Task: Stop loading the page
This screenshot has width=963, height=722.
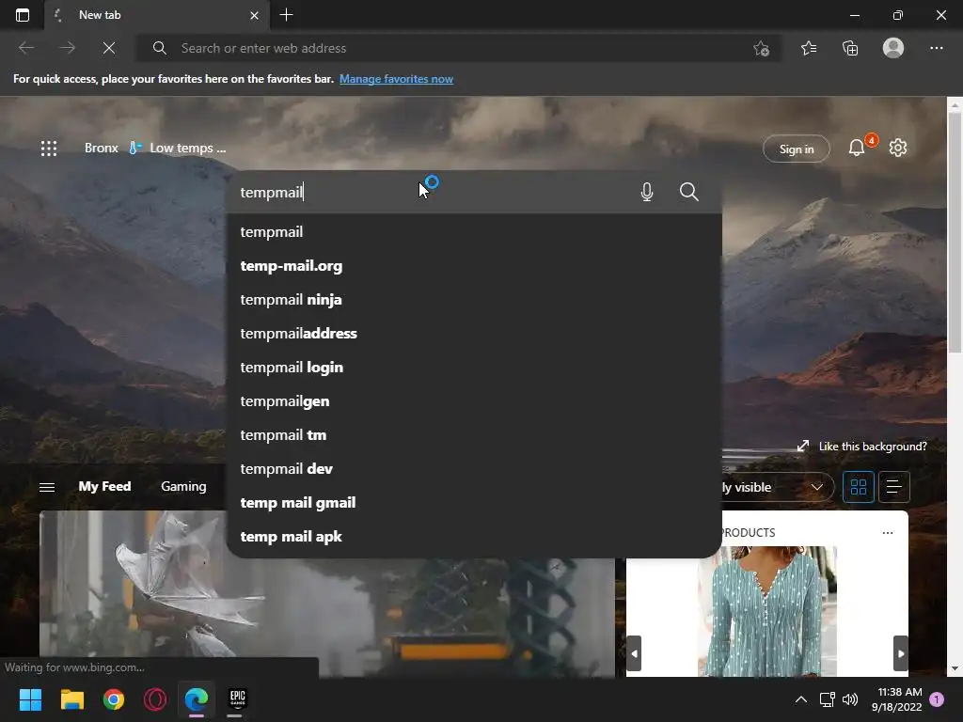Action: tap(109, 48)
